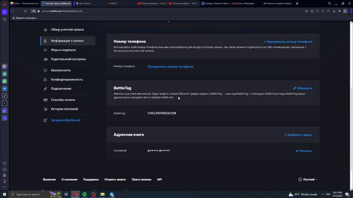Select the CHILLENTANO#2338 BattleTag text
The height and width of the screenshot is (198, 353).
[x=162, y=113]
